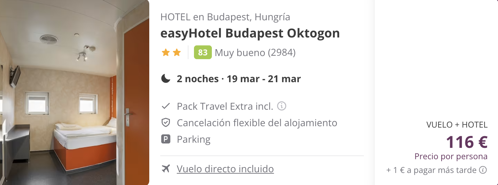The width and height of the screenshot is (498, 185).
Task: Click the airplane icon for direct flight
Action: pos(166,169)
